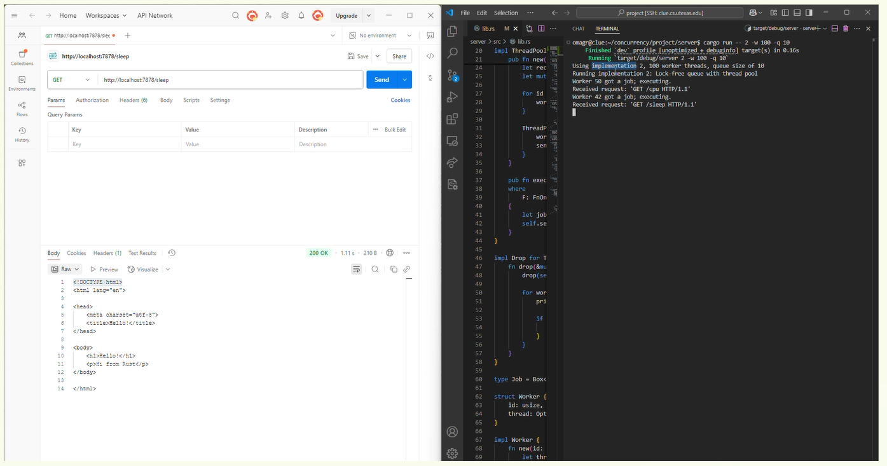Open Raw format dropdown
887x466 pixels.
coord(66,270)
